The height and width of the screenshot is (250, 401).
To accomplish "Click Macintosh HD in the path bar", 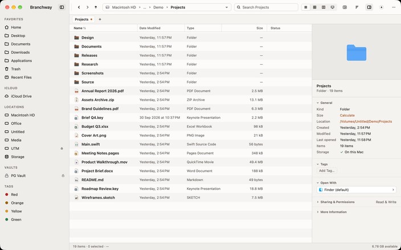I will tap(124, 7).
